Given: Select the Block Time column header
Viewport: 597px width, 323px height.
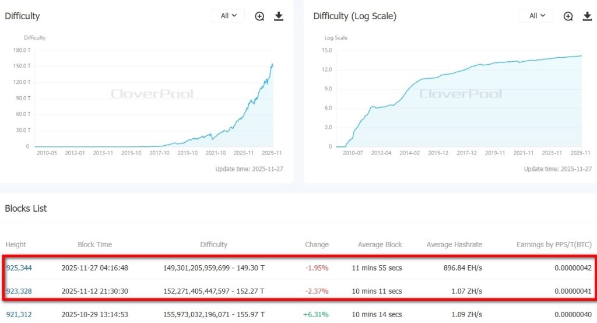Looking at the screenshot, I should coord(94,244).
